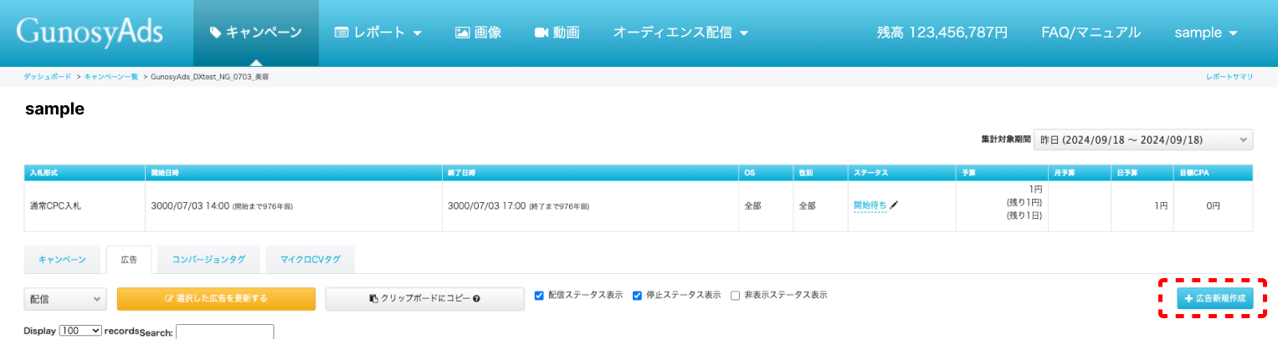Image resolution: width=1278 pixels, height=360 pixels.
Task: Click the 選択した広告を更新する button
Action: (x=216, y=298)
